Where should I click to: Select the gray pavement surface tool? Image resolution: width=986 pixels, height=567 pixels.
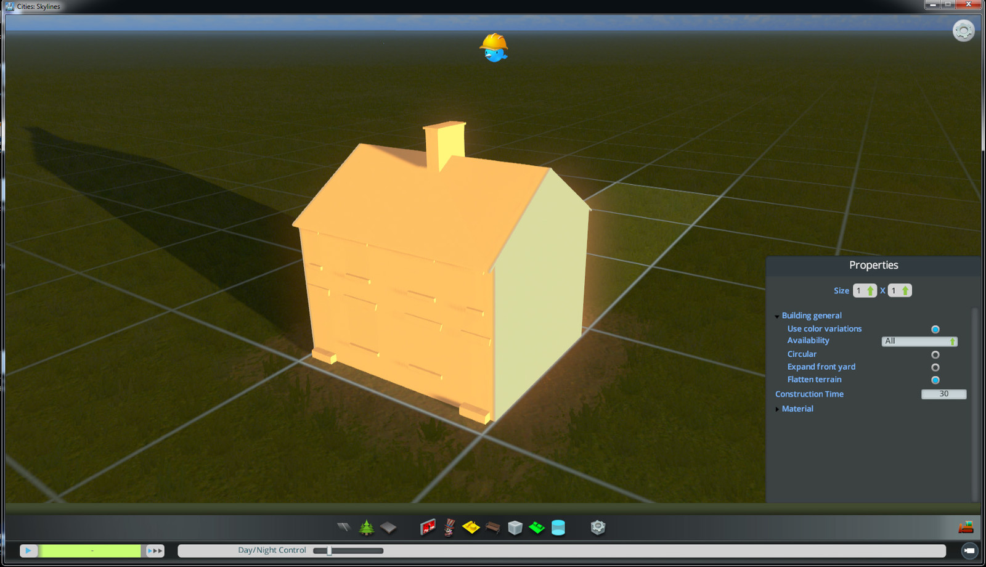coord(388,528)
